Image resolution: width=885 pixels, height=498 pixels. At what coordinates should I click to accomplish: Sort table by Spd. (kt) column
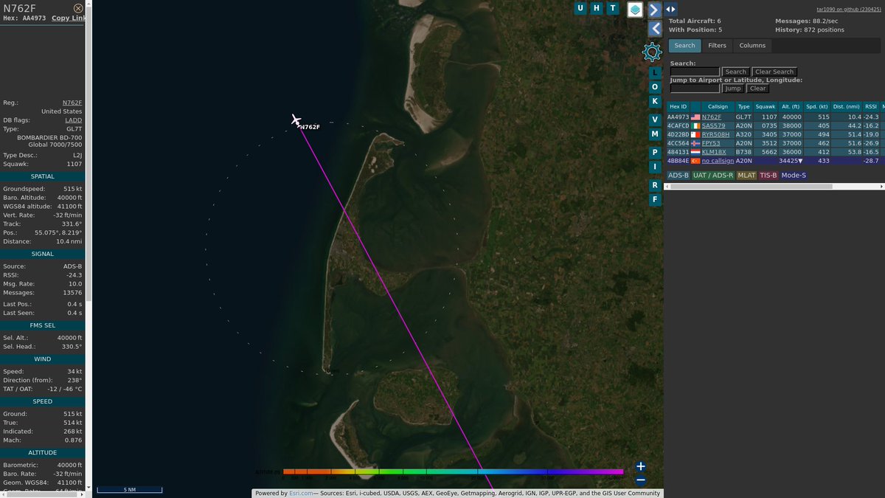[816, 106]
